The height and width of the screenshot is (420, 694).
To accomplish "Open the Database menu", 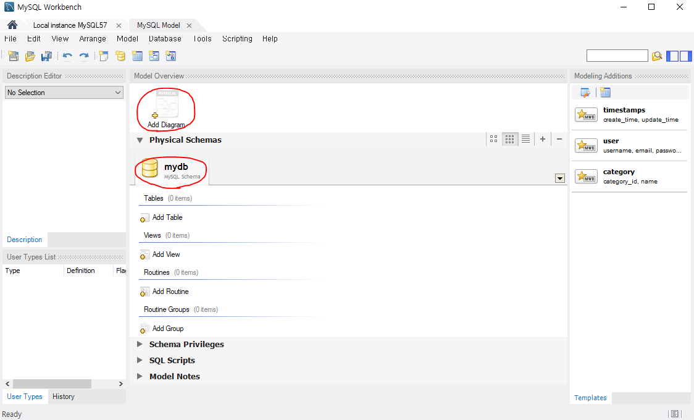I will 165,38.
